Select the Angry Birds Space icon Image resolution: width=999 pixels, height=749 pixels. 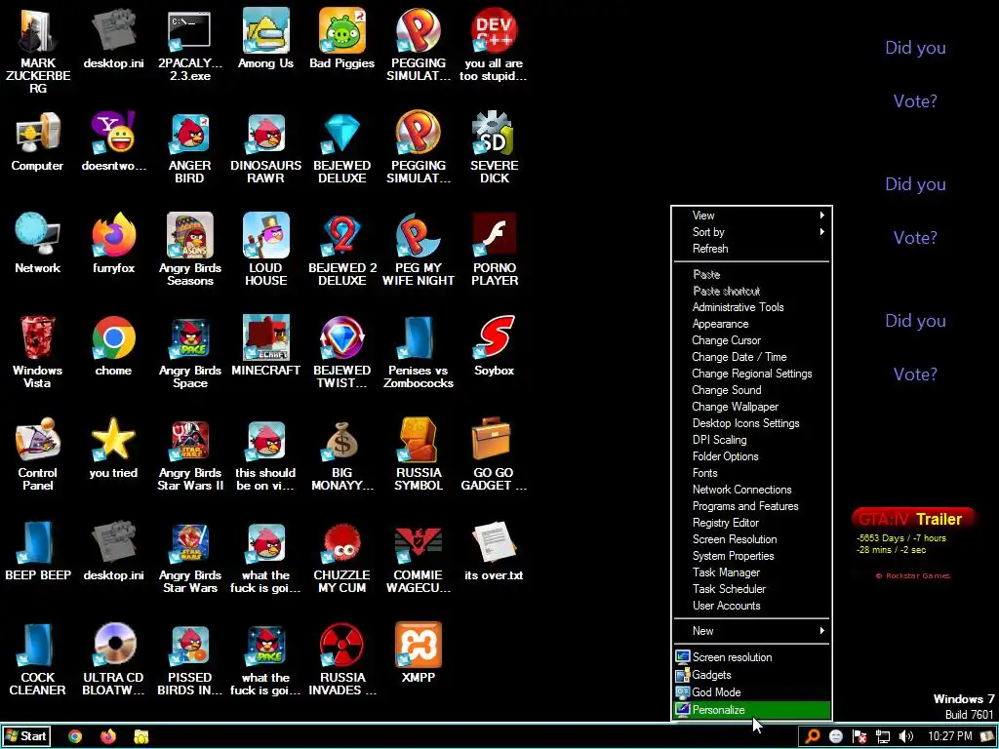pos(189,337)
